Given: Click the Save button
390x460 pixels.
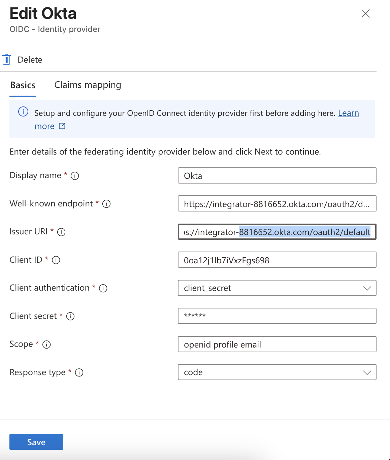Looking at the screenshot, I should [36, 442].
